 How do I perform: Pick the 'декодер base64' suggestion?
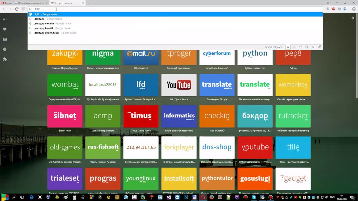click(175, 28)
